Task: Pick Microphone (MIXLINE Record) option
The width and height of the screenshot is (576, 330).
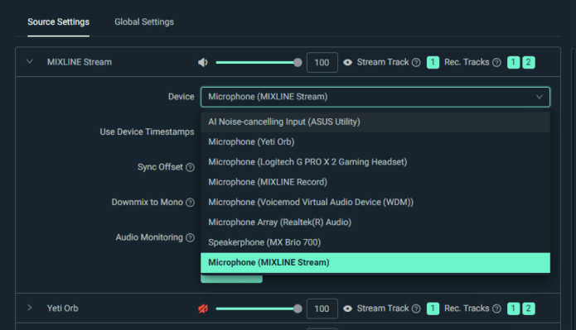Action: coord(375,182)
